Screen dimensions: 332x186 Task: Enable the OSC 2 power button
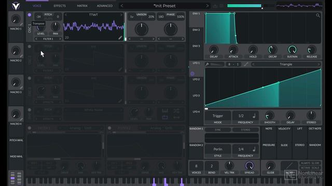30,47
